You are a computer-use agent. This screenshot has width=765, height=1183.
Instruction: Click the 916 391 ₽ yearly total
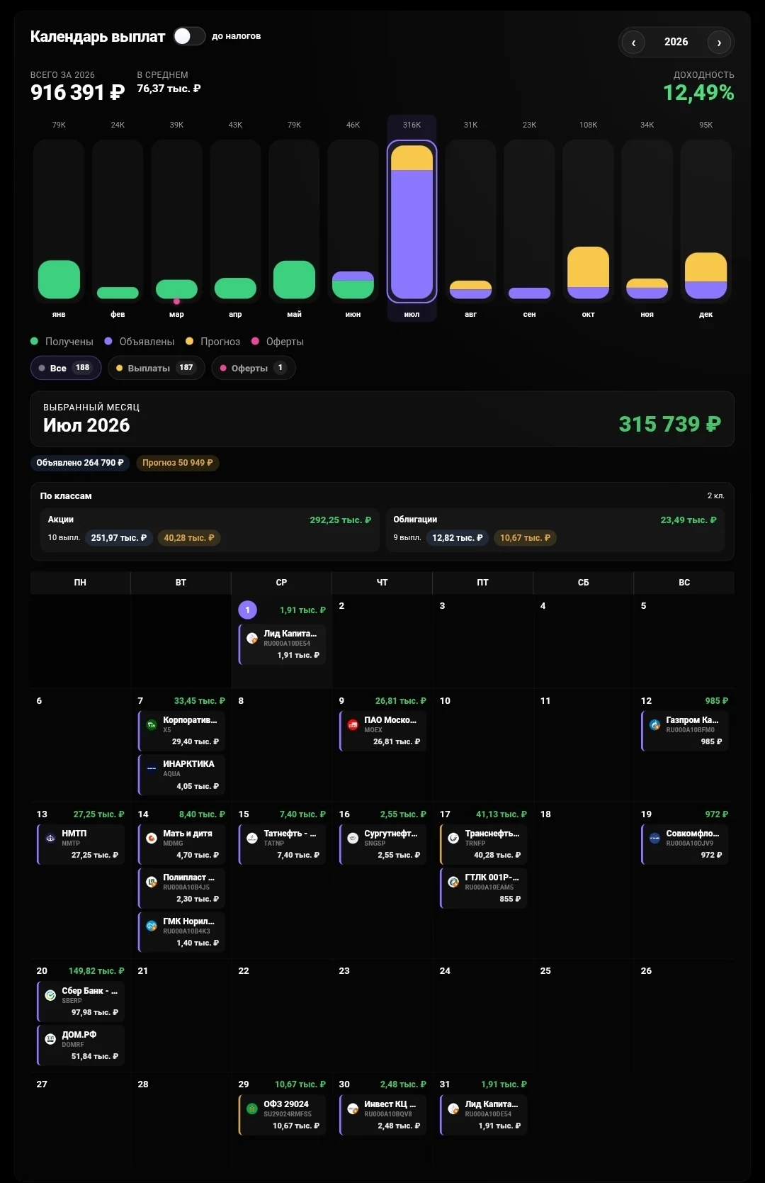[x=78, y=92]
